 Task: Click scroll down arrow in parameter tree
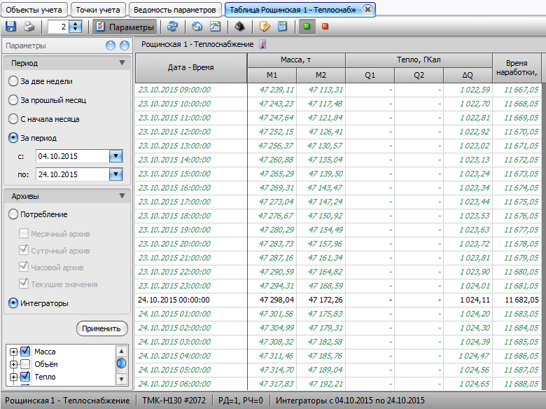121,379
